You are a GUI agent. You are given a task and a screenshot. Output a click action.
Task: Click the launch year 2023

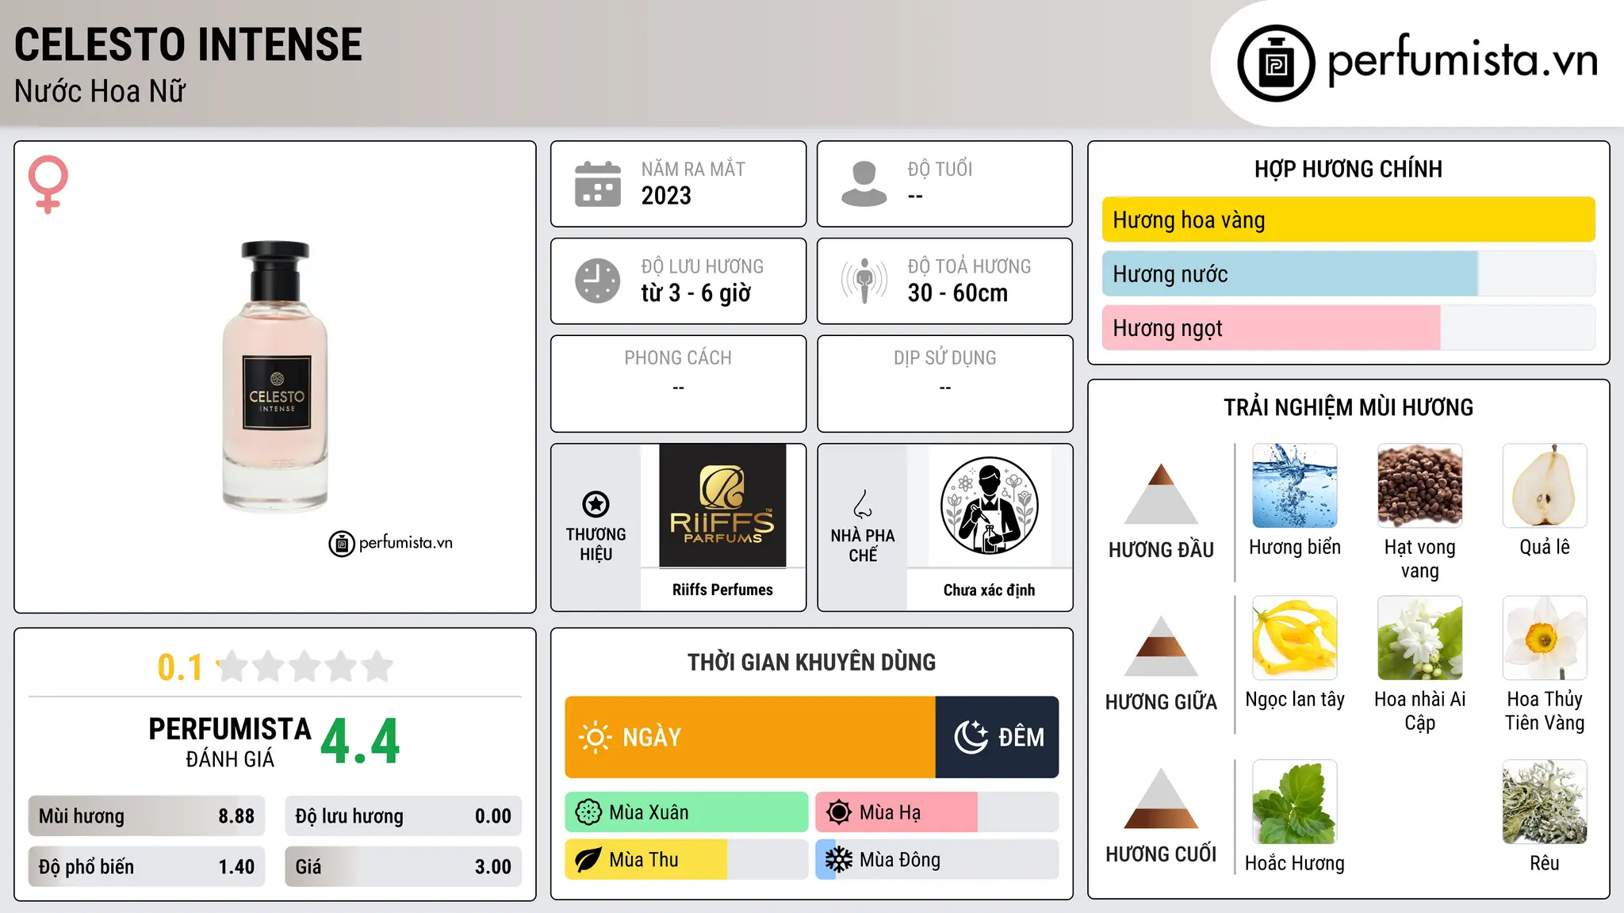click(x=666, y=196)
